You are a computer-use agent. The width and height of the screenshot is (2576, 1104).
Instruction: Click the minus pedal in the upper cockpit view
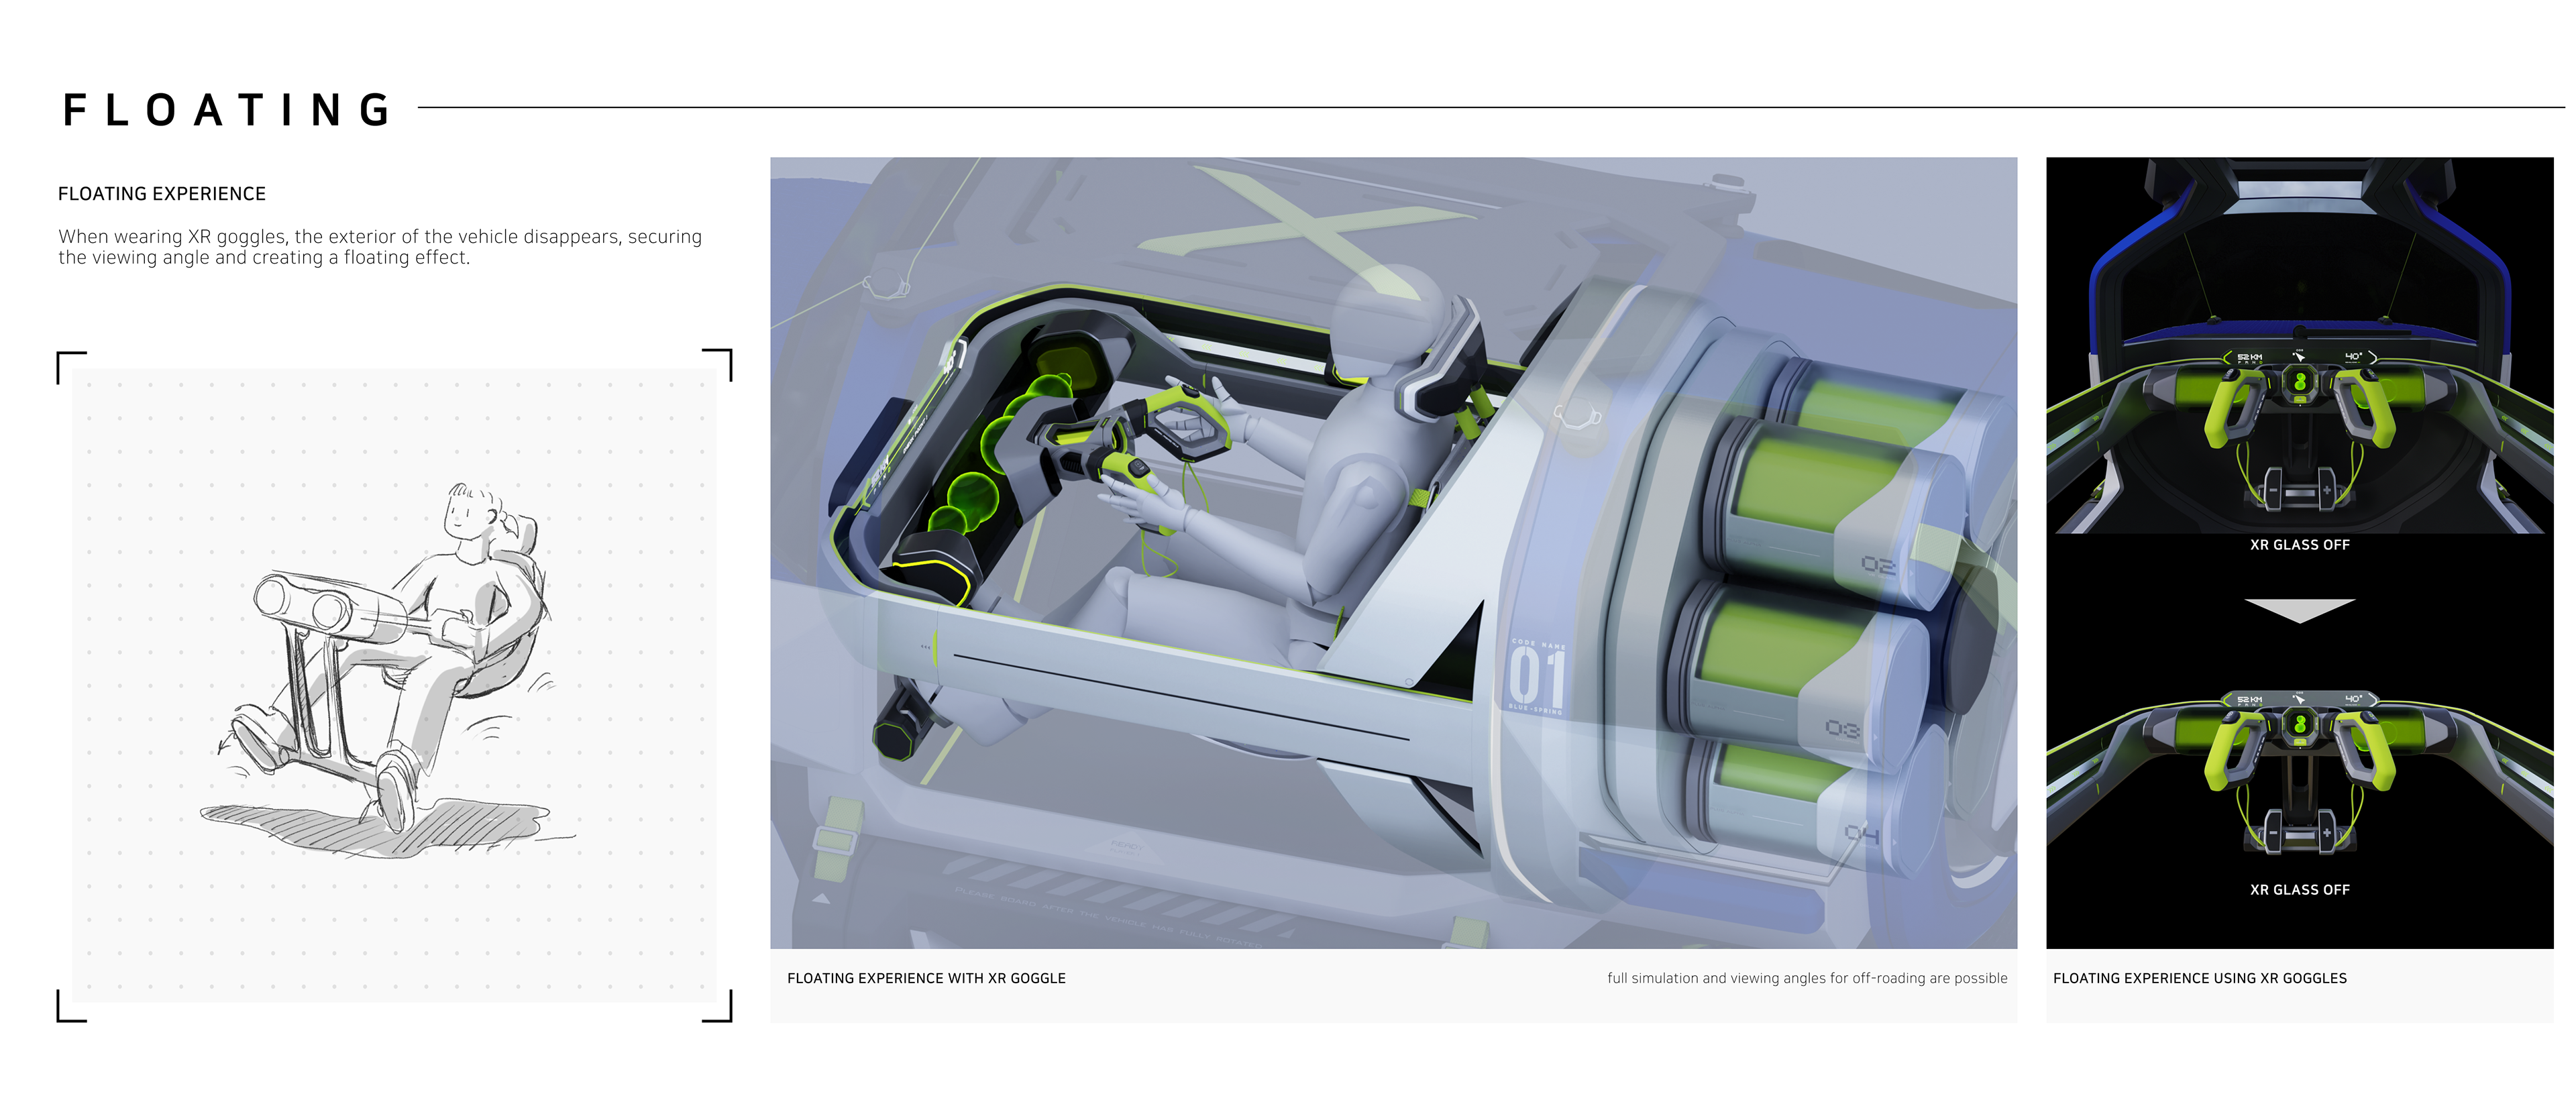point(2273,491)
